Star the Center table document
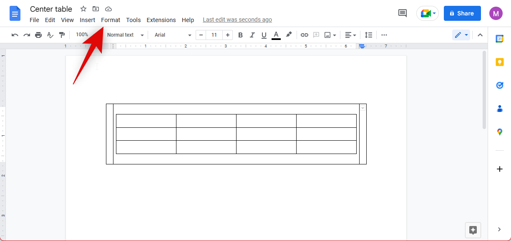This screenshot has height=241, width=511. tap(83, 9)
